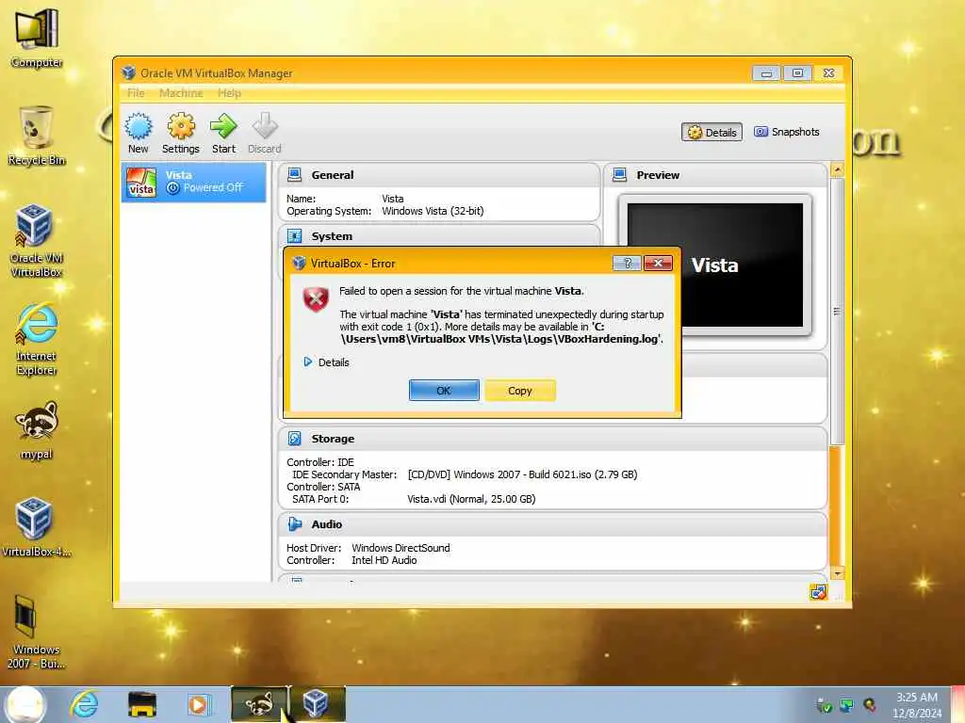965x723 pixels.
Task: Click Vista.vdi SATA Port 0 entry
Action: [x=471, y=499]
